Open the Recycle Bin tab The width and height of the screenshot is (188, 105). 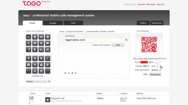157,23
